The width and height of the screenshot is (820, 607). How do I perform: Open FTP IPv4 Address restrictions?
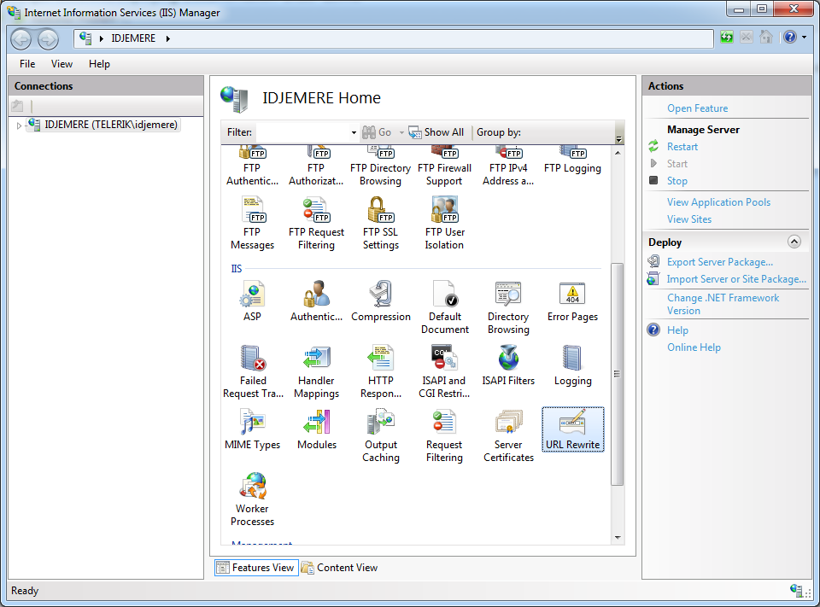pyautogui.click(x=508, y=166)
